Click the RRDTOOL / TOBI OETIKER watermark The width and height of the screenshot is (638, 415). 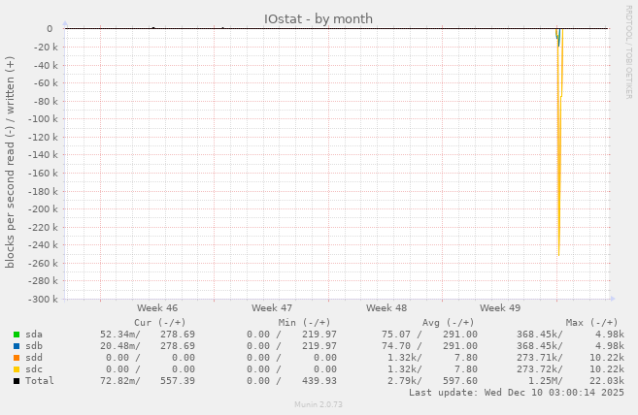[629, 51]
